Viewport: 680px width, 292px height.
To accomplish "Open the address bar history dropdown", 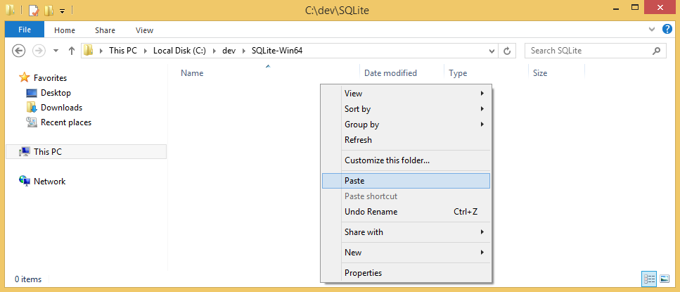I will pos(492,51).
